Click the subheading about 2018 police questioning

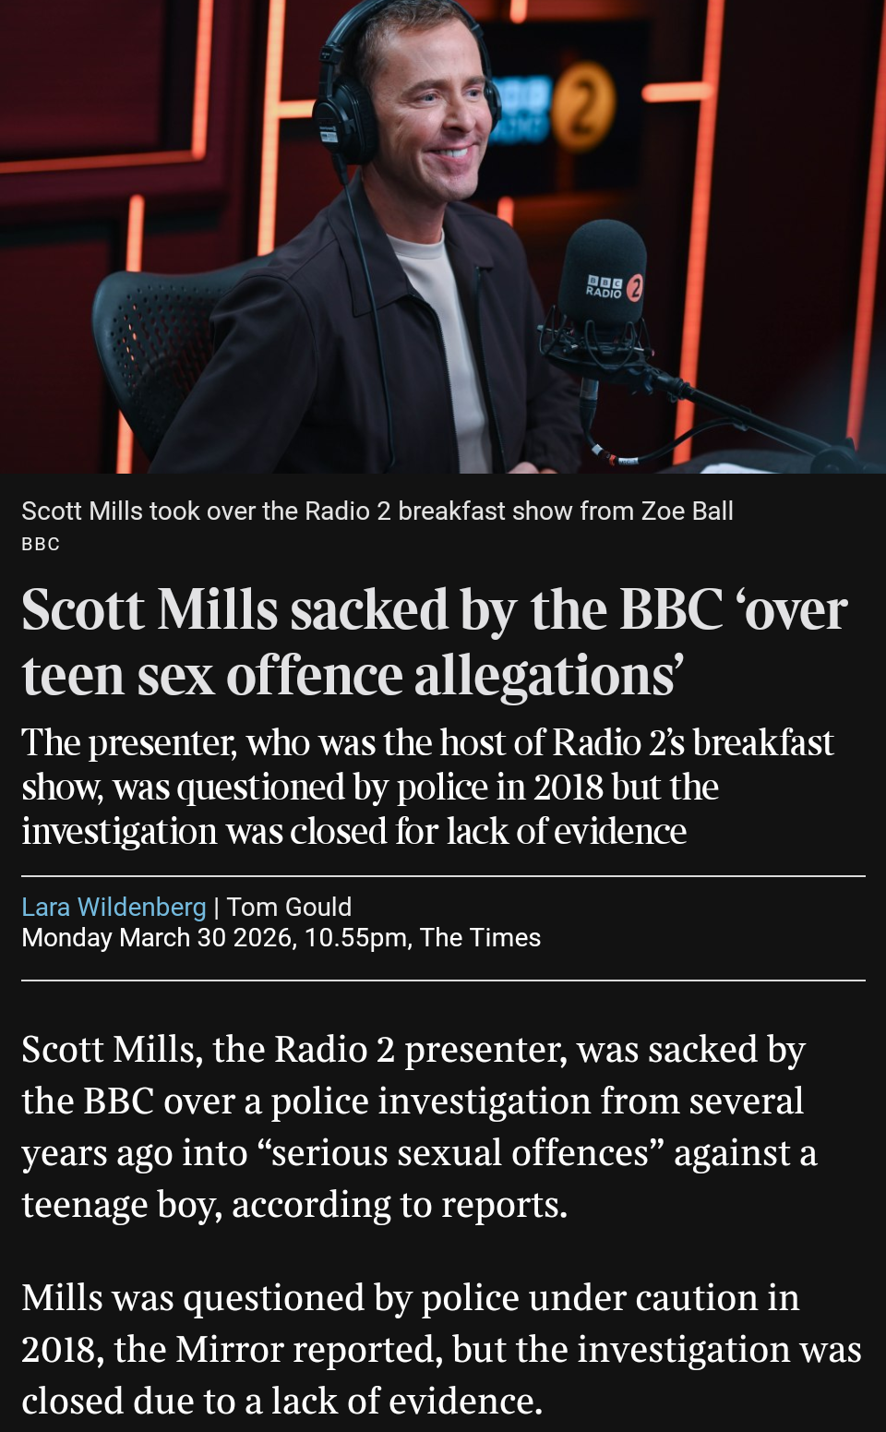click(427, 787)
